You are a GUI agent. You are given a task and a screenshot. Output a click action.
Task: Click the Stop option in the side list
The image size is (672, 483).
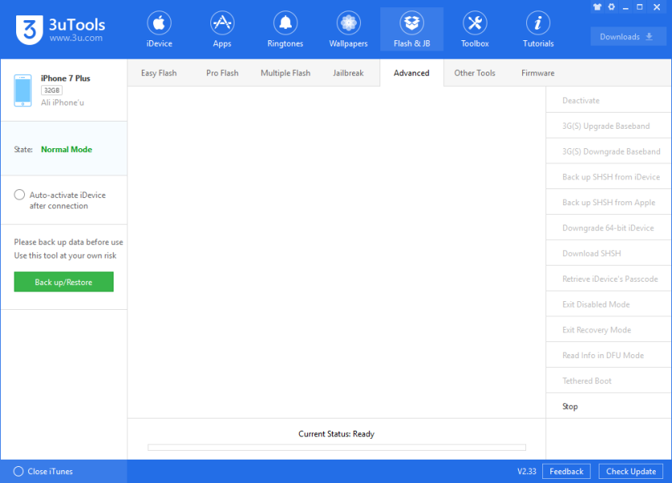(570, 407)
